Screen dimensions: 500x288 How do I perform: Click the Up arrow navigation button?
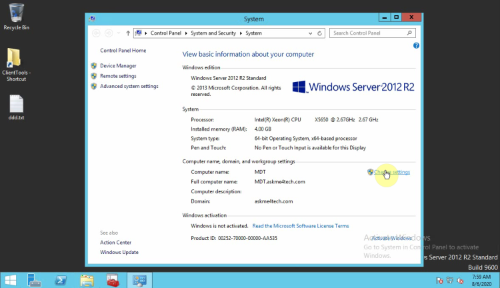pyautogui.click(x=127, y=33)
